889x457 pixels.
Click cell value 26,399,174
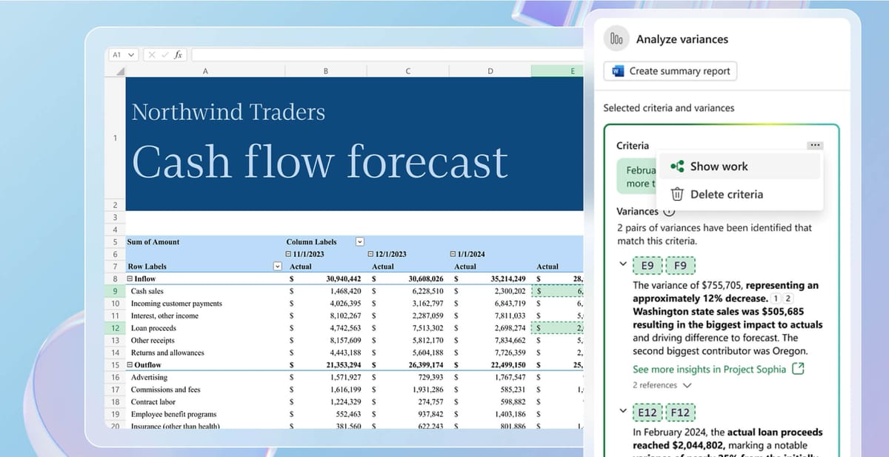click(426, 365)
